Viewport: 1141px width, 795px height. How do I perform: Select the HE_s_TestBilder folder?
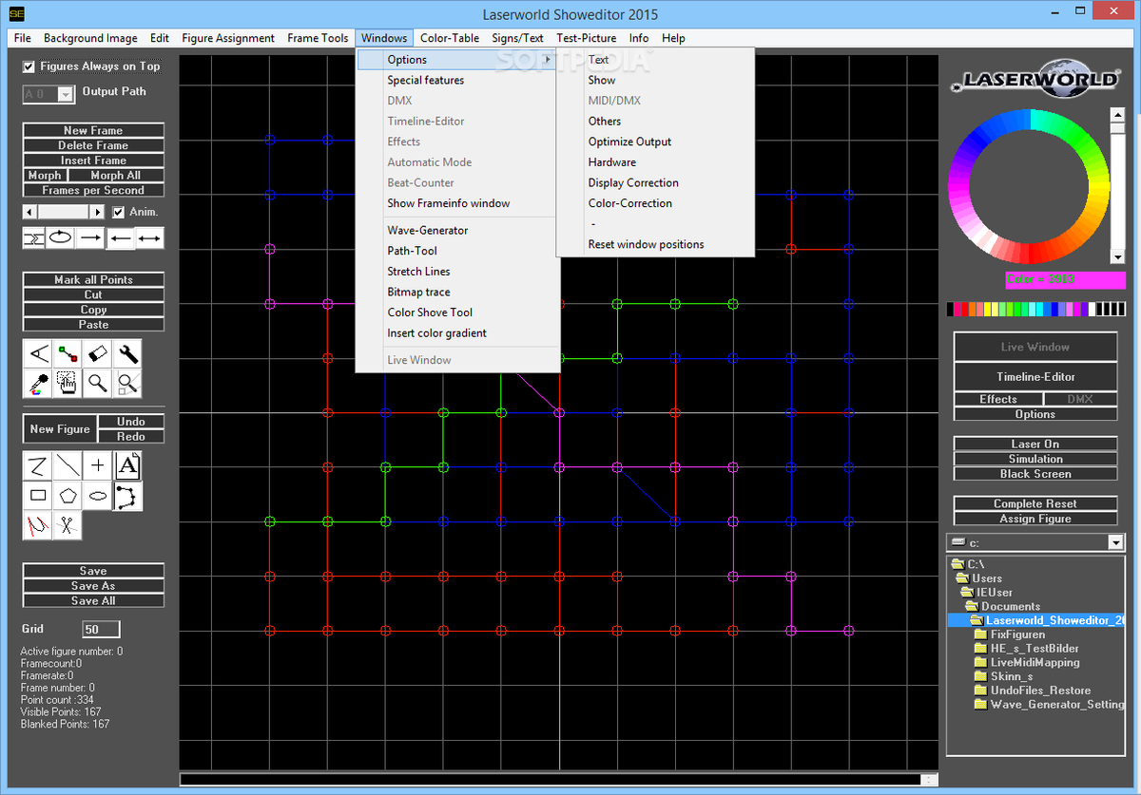[x=1035, y=649]
